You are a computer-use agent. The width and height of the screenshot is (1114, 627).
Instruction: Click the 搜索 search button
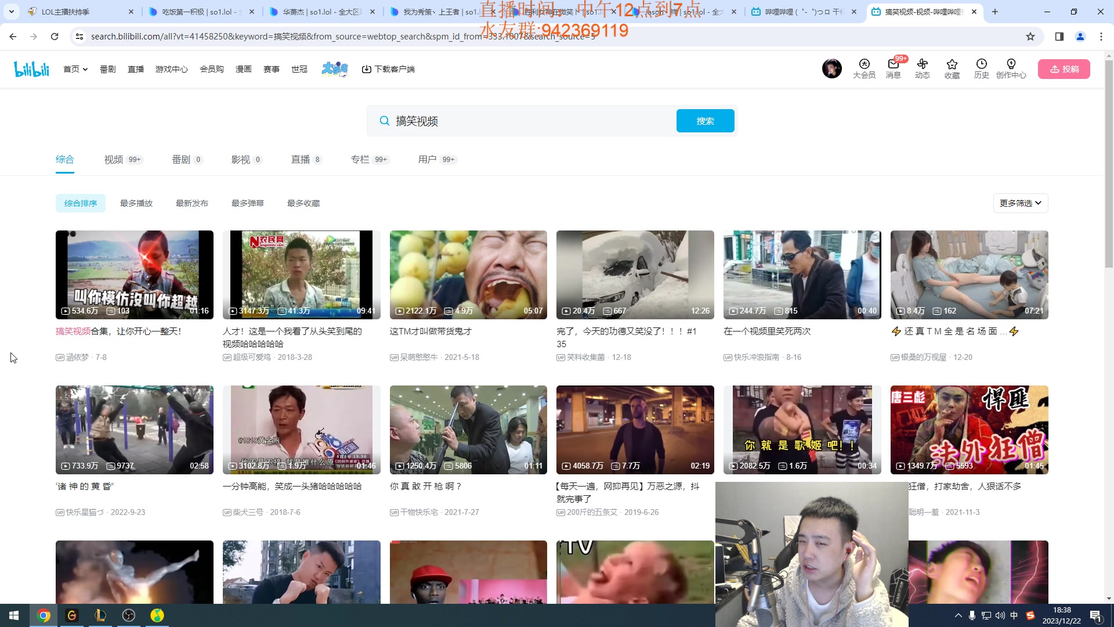pos(705,121)
